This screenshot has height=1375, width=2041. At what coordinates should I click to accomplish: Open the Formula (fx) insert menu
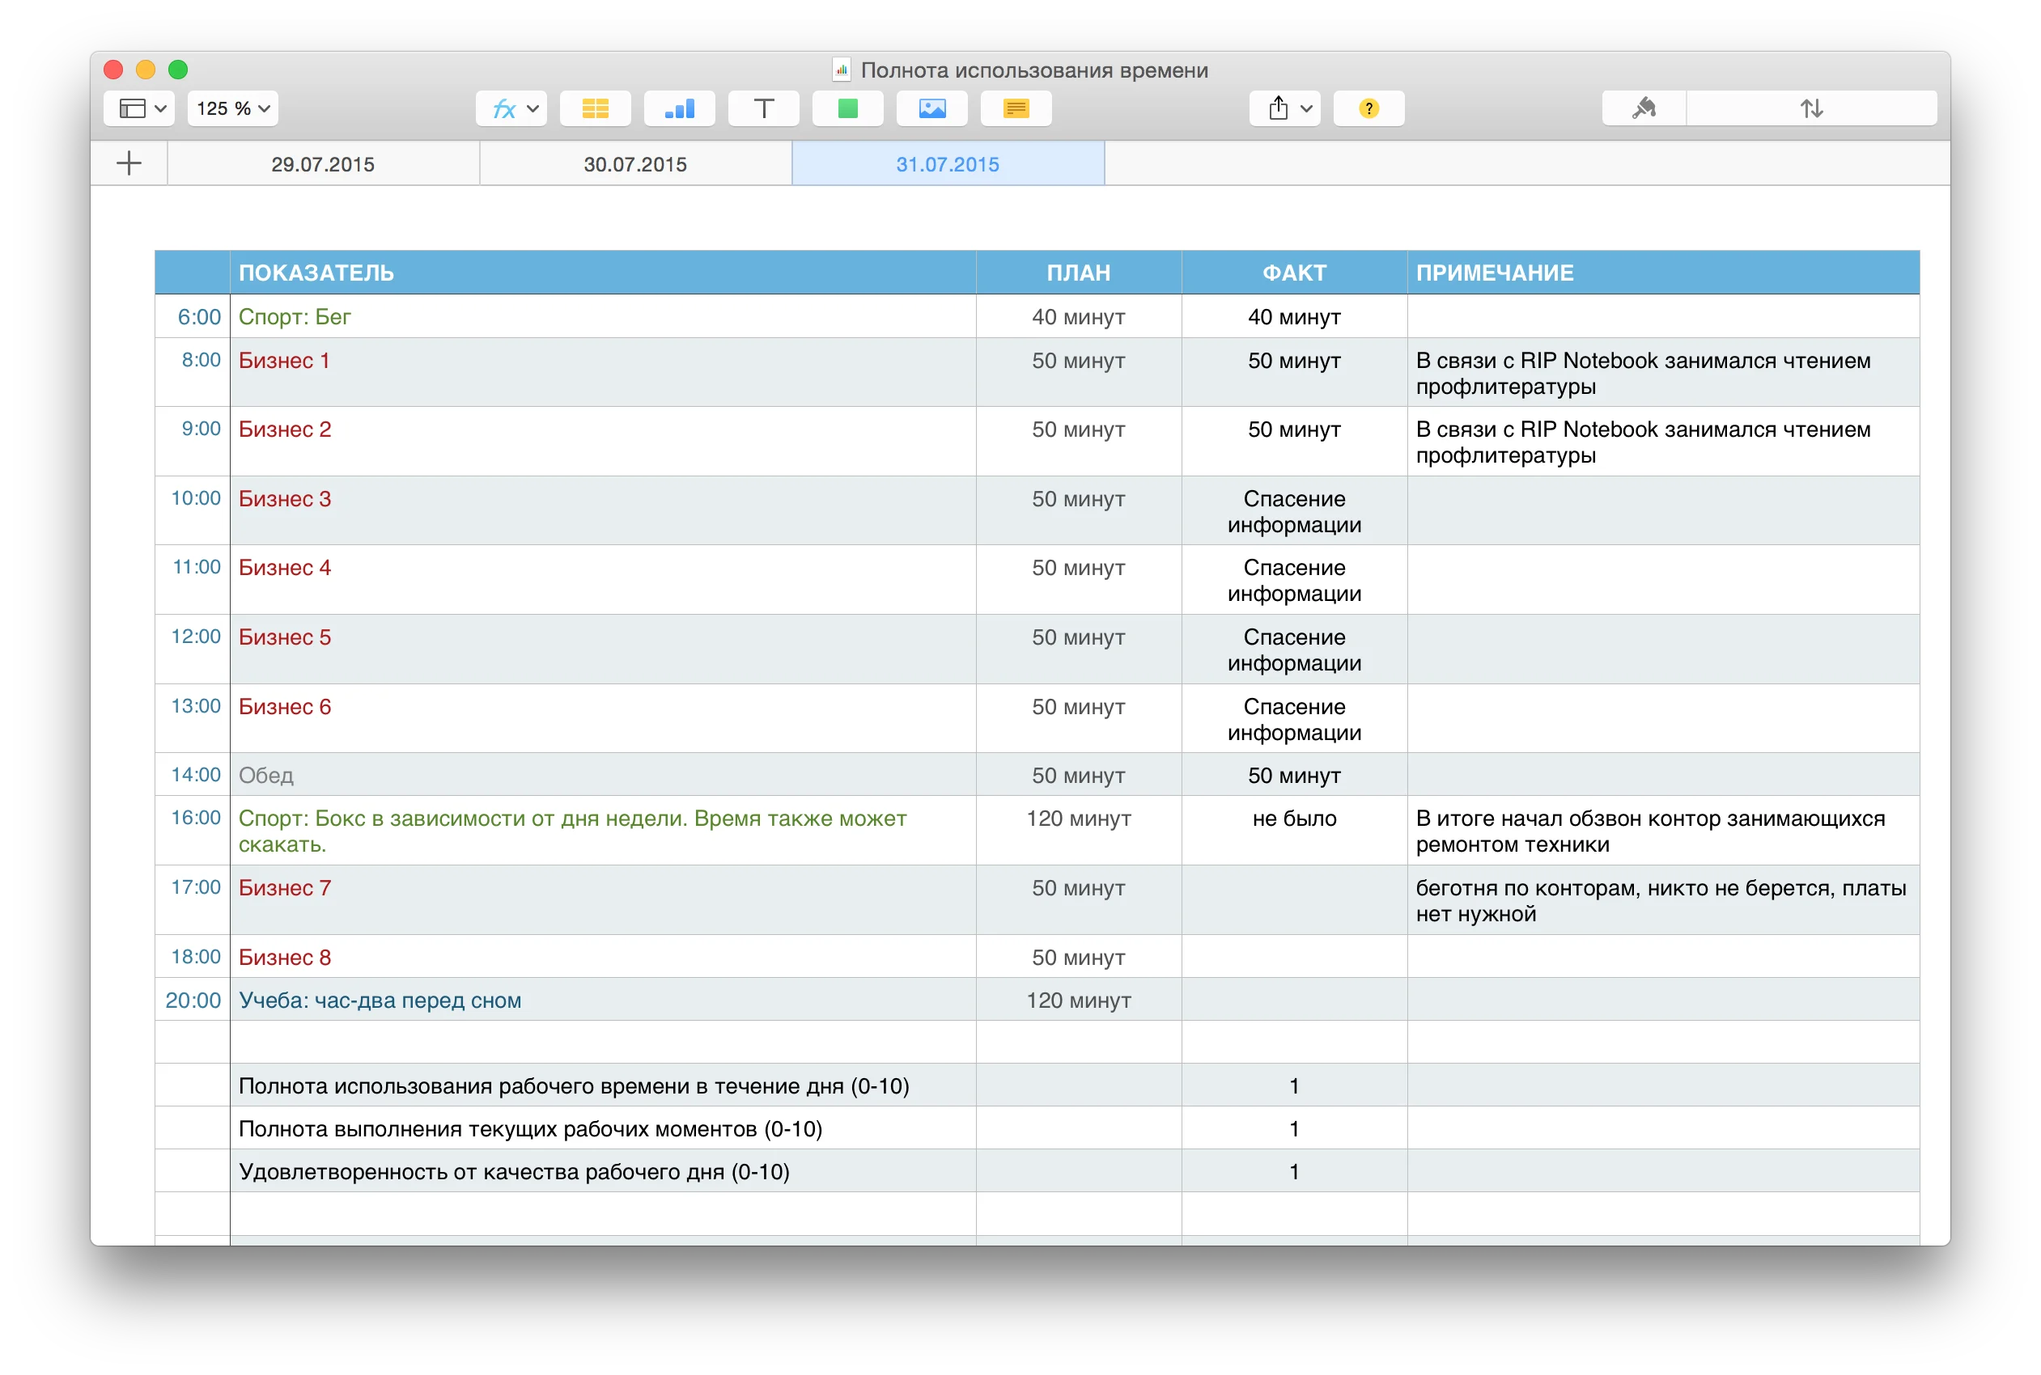[x=511, y=108]
